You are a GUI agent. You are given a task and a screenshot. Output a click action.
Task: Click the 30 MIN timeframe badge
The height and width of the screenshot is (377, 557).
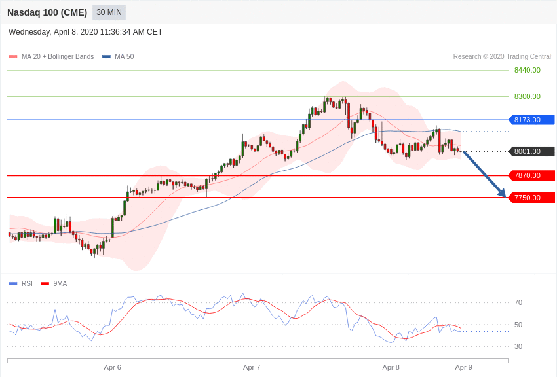coord(109,12)
